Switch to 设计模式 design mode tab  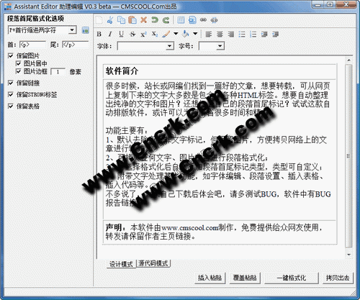pyautogui.click(x=121, y=264)
